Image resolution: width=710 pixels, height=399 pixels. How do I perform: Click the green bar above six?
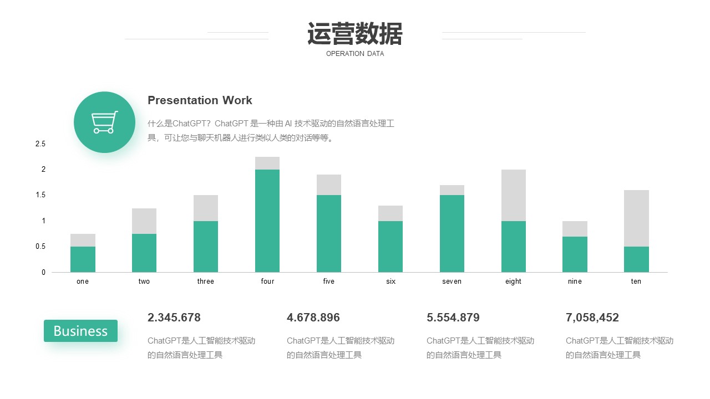point(390,247)
